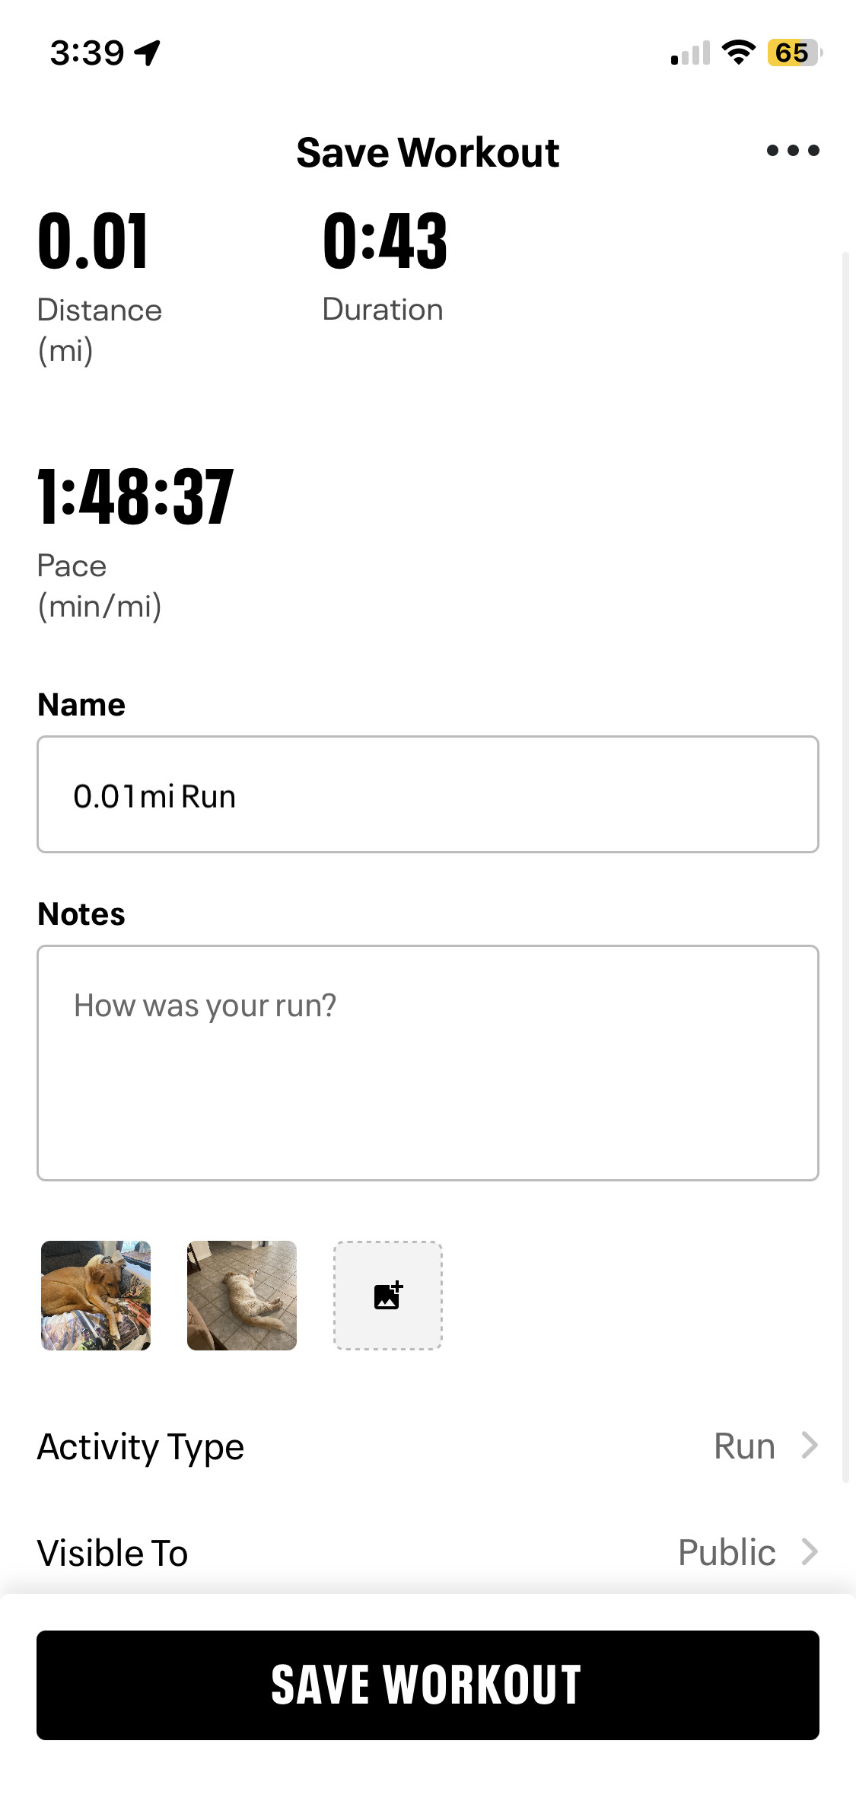
Task: Click the SAVE WORKOUT button
Action: tap(428, 1685)
